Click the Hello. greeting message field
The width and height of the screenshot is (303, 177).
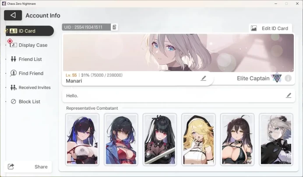click(x=178, y=96)
